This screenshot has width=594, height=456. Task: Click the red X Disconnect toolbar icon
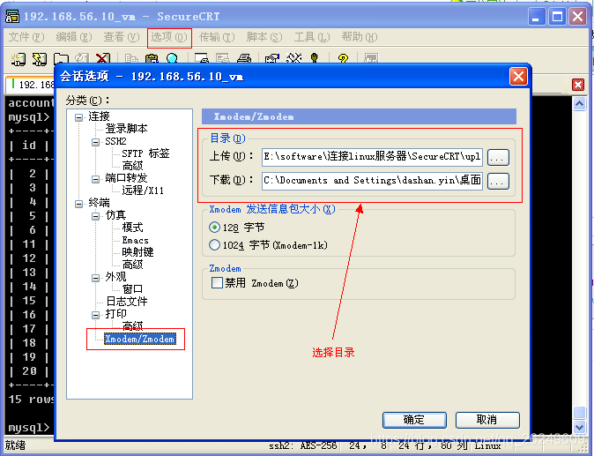point(102,59)
